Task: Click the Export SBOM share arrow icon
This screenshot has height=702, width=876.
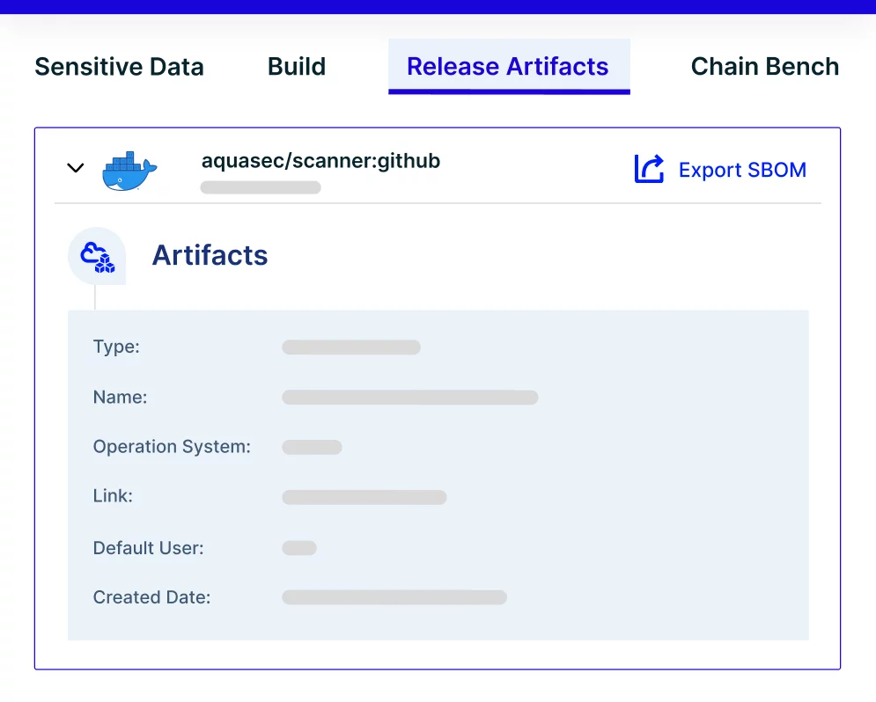Action: [x=649, y=169]
